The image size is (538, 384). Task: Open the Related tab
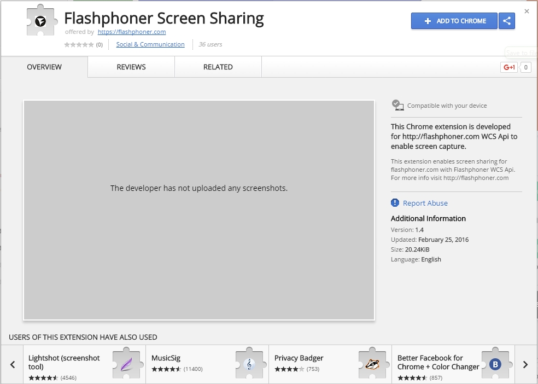[218, 67]
